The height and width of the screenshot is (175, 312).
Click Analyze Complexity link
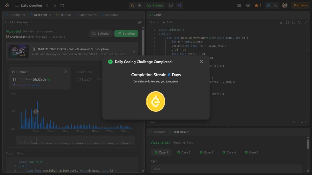(x=26, y=85)
